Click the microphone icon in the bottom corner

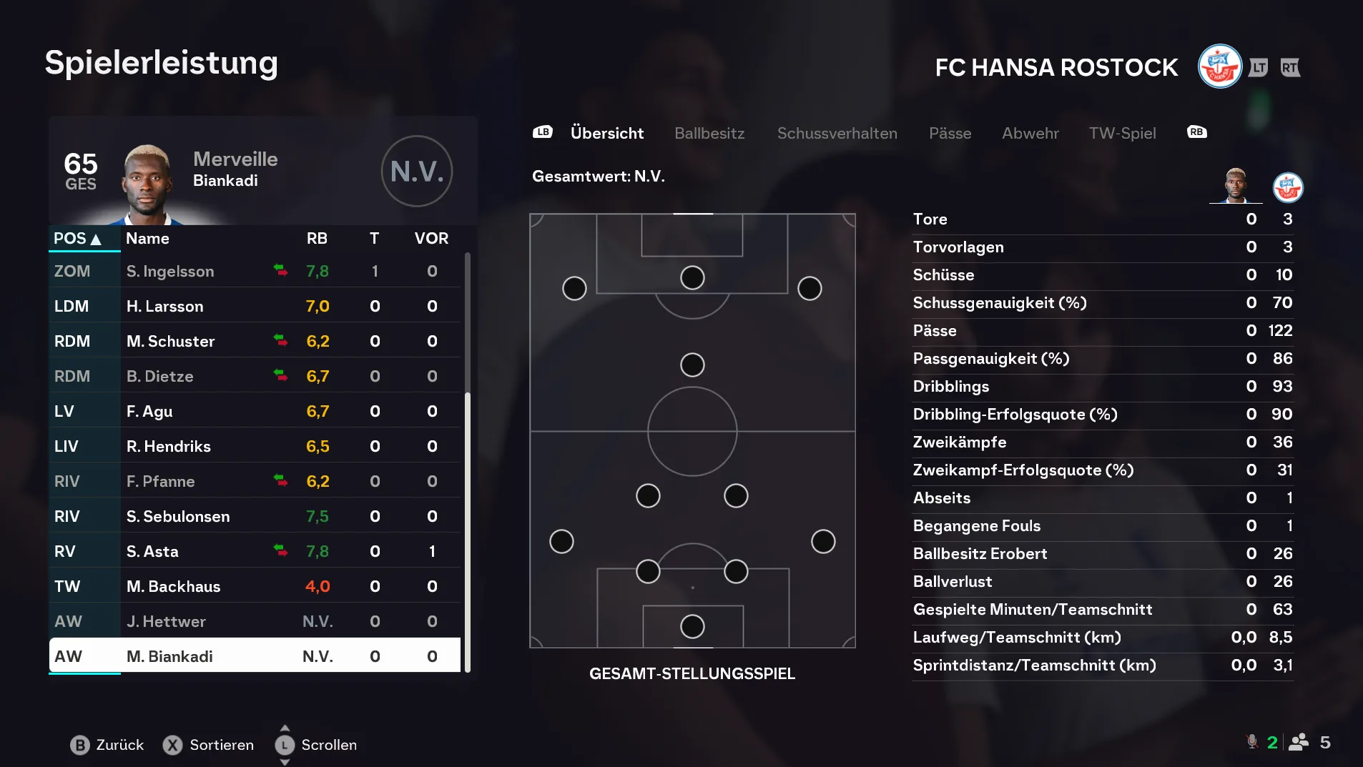pos(1252,742)
